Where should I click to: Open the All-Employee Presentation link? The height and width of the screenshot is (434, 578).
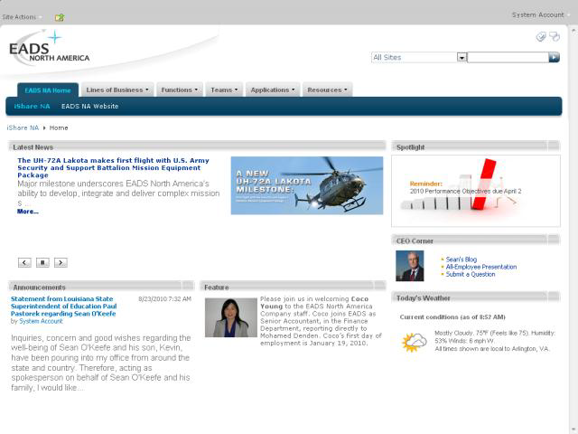[481, 267]
